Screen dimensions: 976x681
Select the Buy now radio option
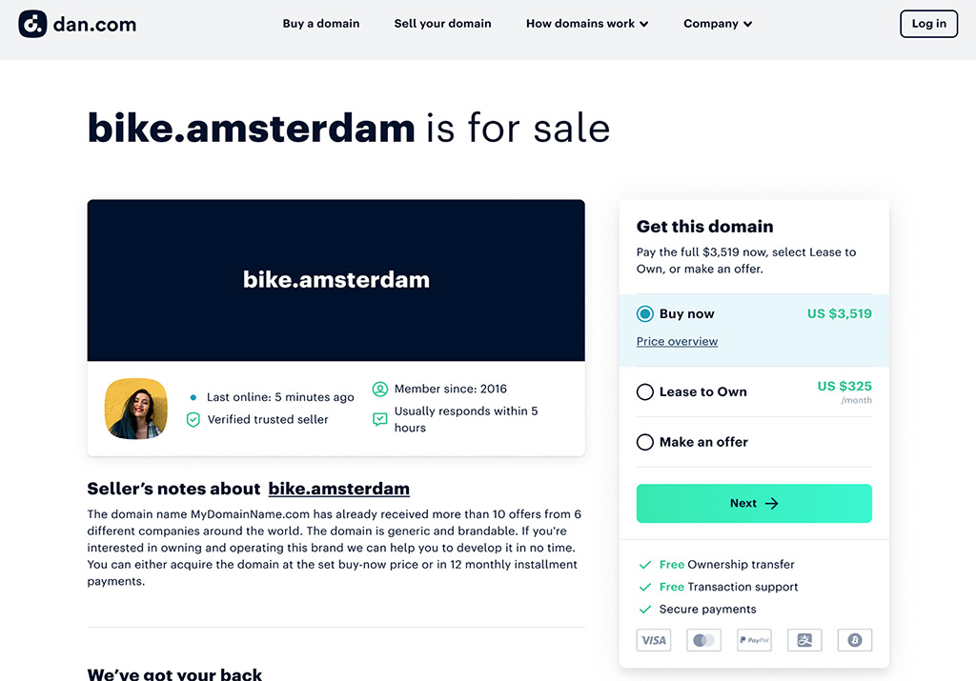[x=645, y=313]
